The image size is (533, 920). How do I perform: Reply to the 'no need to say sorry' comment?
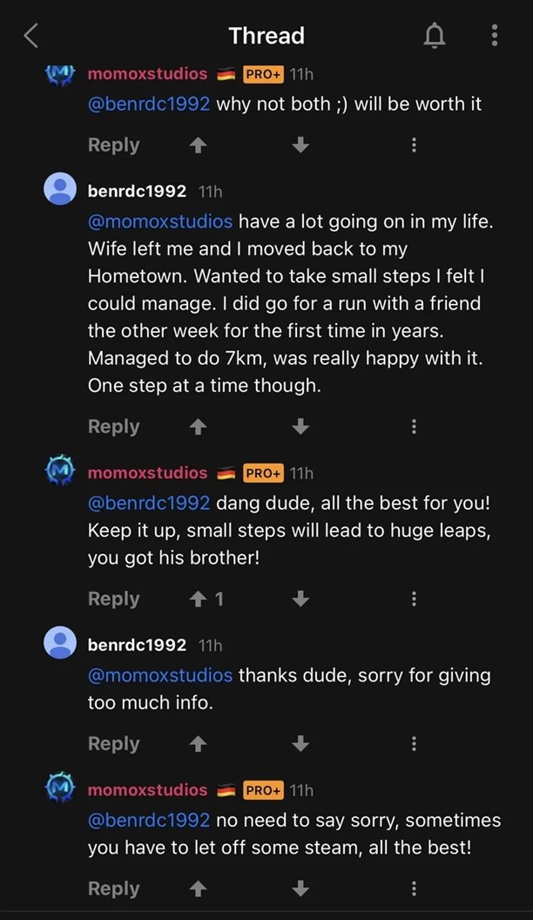click(x=113, y=889)
